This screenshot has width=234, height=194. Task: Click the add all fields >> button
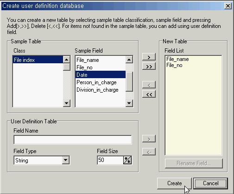pos(149,67)
